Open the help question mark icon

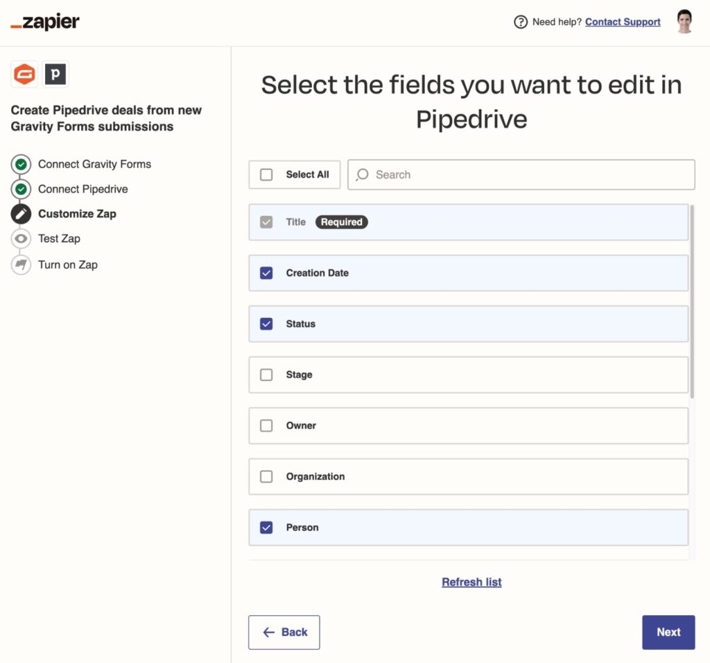click(x=521, y=22)
